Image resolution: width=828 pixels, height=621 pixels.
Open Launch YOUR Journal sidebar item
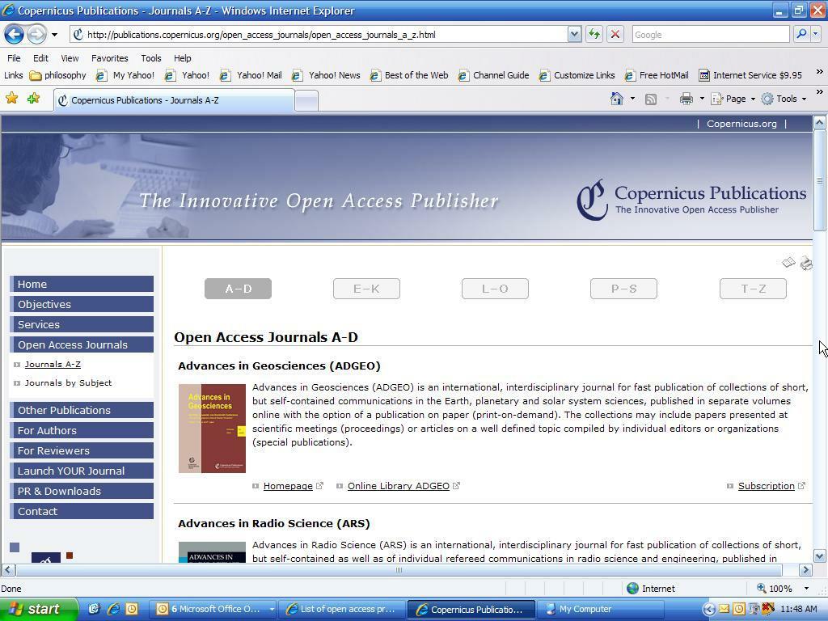82,471
